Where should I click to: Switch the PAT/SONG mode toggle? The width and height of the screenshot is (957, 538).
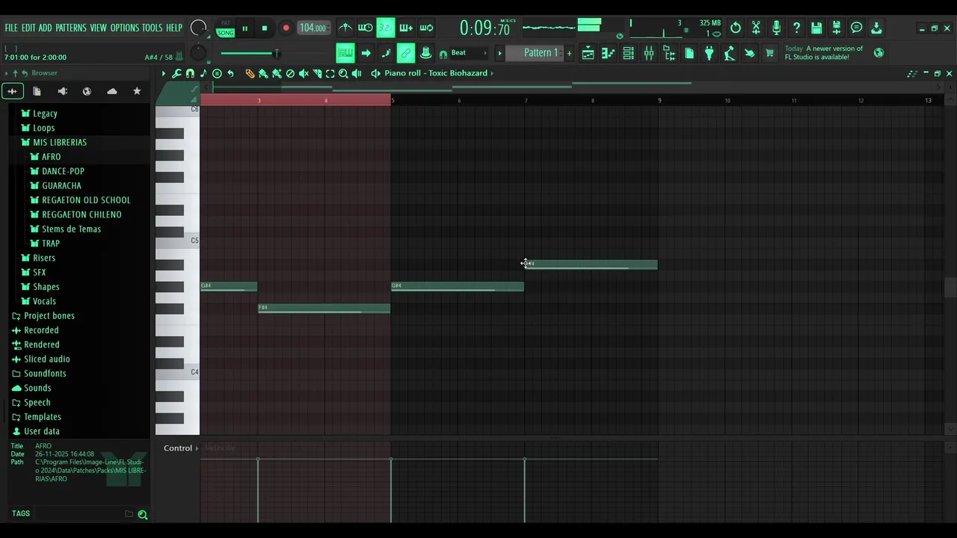click(225, 28)
